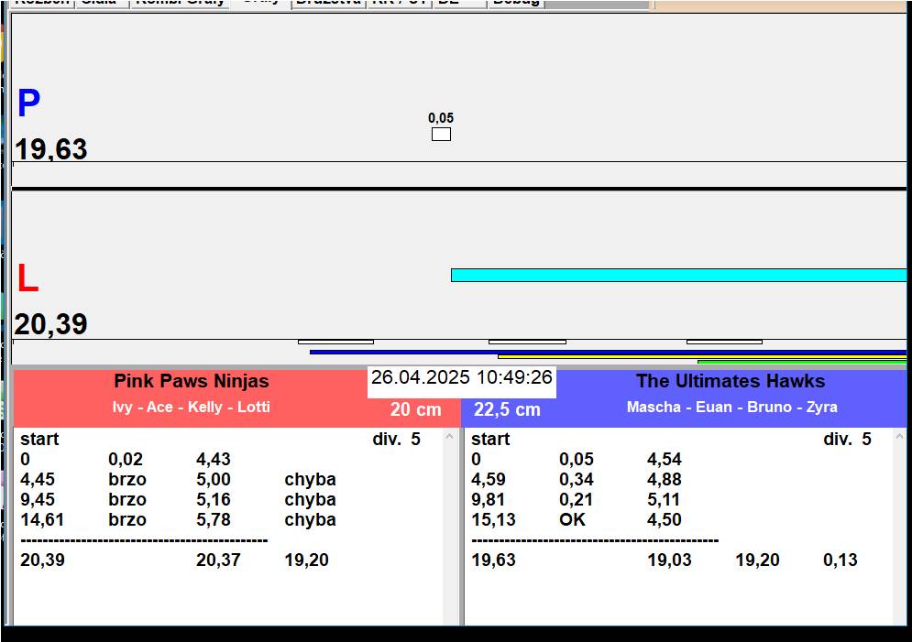Click 'chyba' in the 9,45 row

click(310, 500)
